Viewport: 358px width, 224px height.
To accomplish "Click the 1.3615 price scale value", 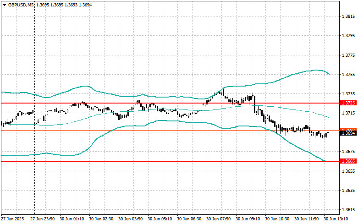I will pos(349,210).
